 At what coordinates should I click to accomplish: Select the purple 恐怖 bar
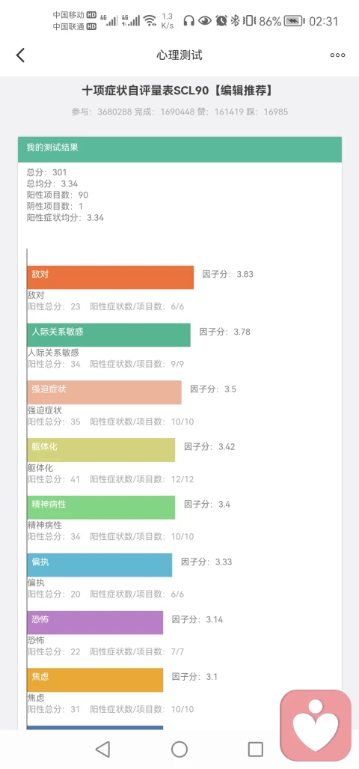point(95,622)
